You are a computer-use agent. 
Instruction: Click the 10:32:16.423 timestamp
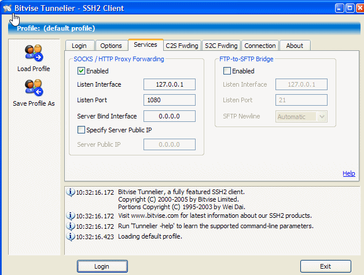click(95, 237)
